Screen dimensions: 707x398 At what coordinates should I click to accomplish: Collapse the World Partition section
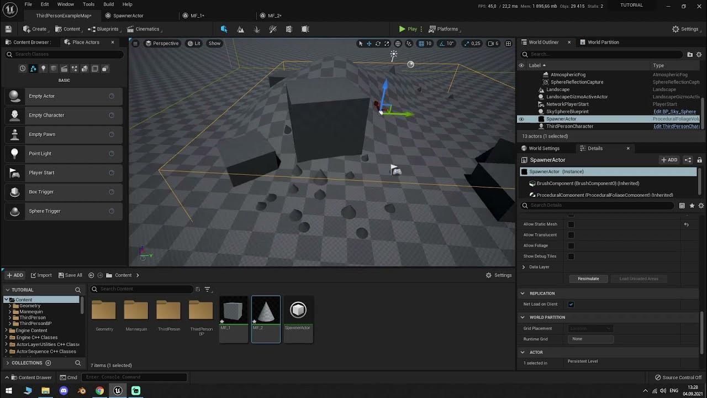point(523,317)
